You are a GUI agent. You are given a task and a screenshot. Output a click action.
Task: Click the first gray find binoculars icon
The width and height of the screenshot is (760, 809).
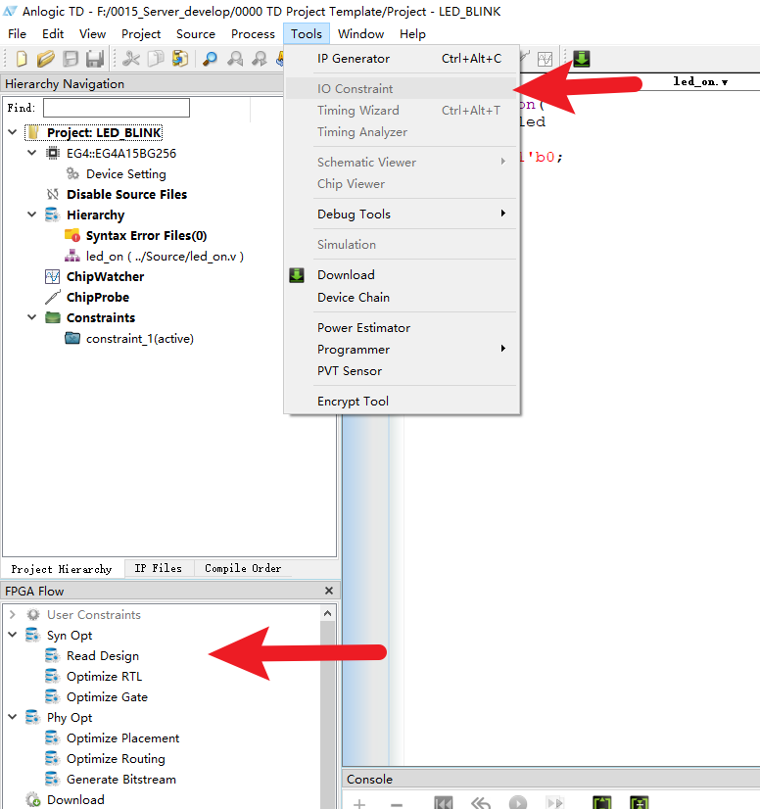point(235,59)
